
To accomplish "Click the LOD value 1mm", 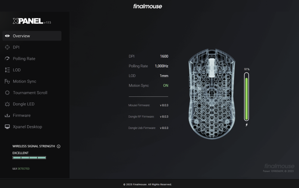I will tap(164, 76).
